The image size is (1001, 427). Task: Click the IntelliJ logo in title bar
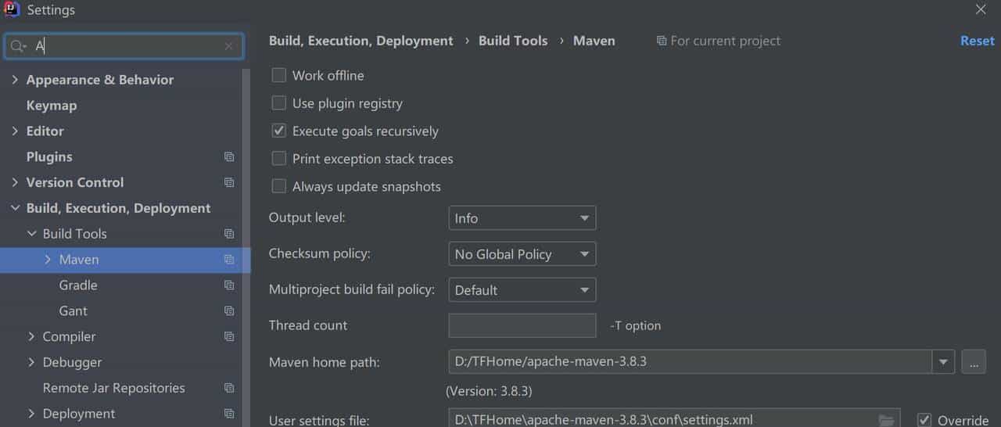[x=12, y=10]
